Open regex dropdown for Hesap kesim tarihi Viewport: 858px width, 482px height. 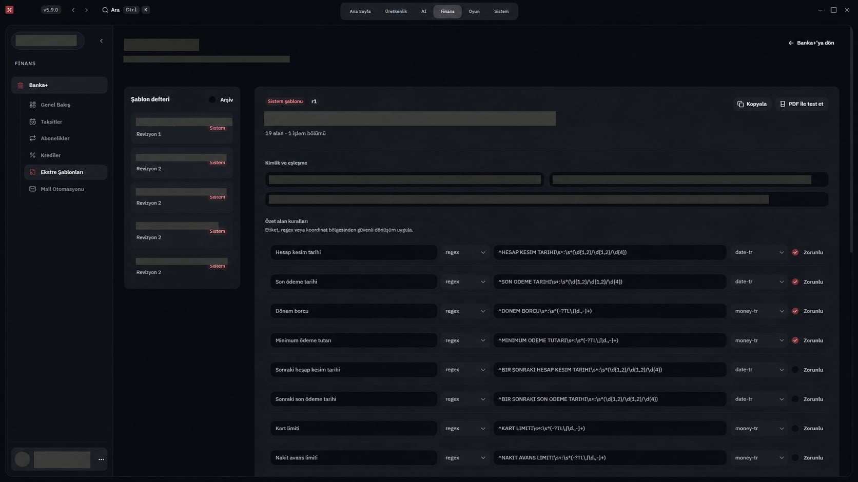pos(465,252)
